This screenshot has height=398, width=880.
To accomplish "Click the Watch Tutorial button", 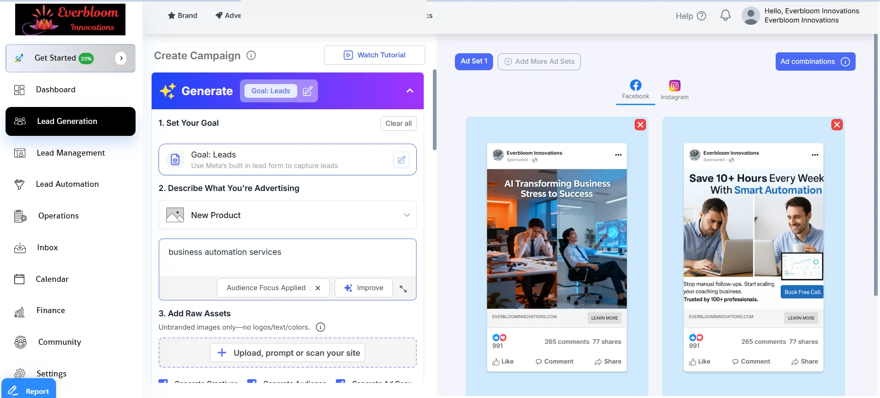I will [x=374, y=55].
